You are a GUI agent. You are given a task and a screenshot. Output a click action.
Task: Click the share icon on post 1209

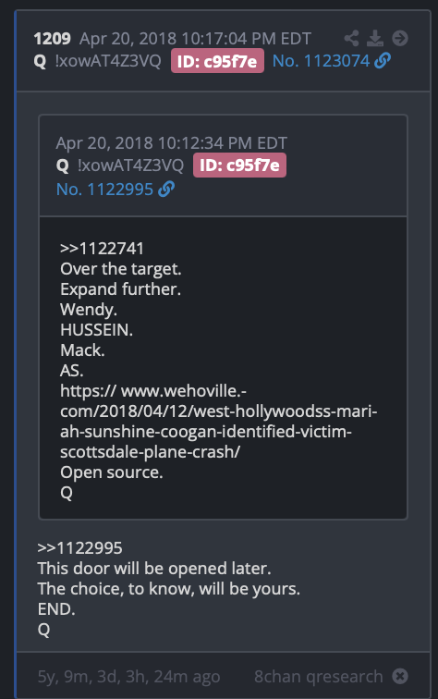(x=351, y=38)
